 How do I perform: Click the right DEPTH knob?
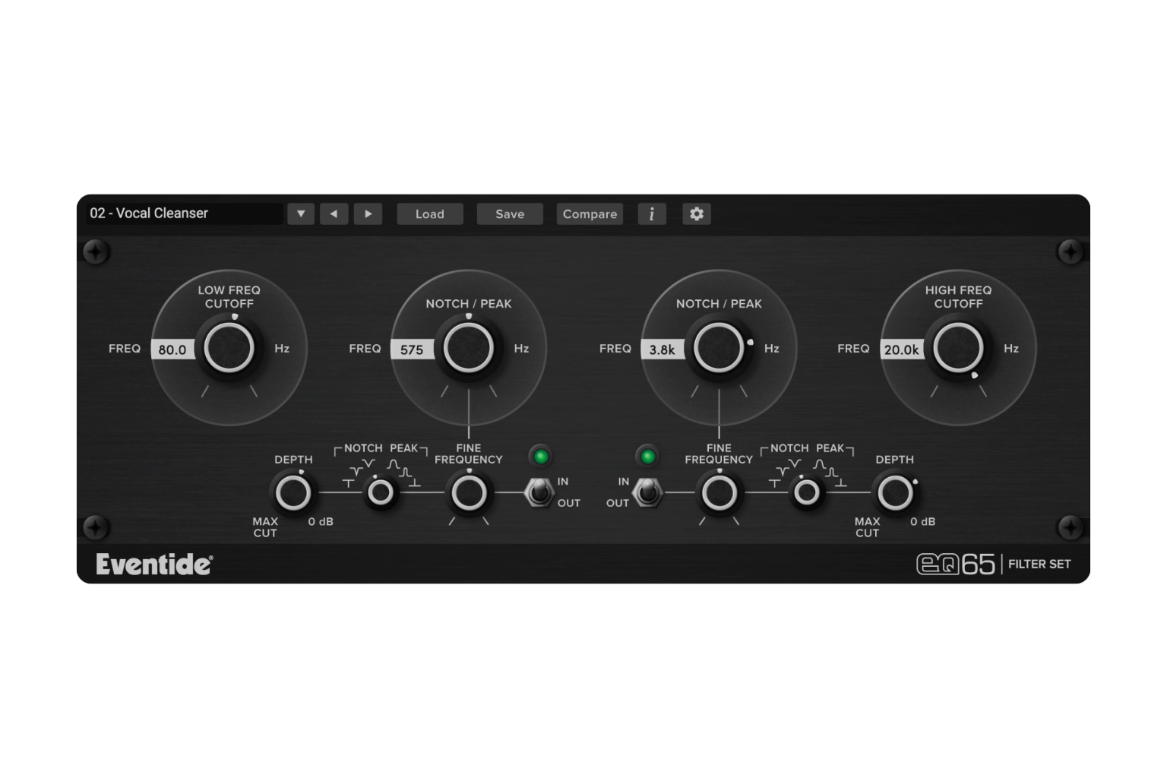(896, 492)
